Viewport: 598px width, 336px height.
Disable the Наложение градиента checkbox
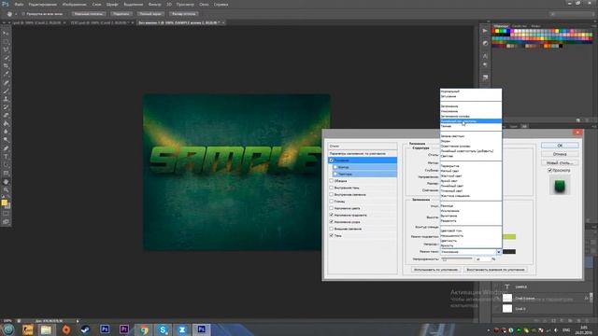click(331, 215)
